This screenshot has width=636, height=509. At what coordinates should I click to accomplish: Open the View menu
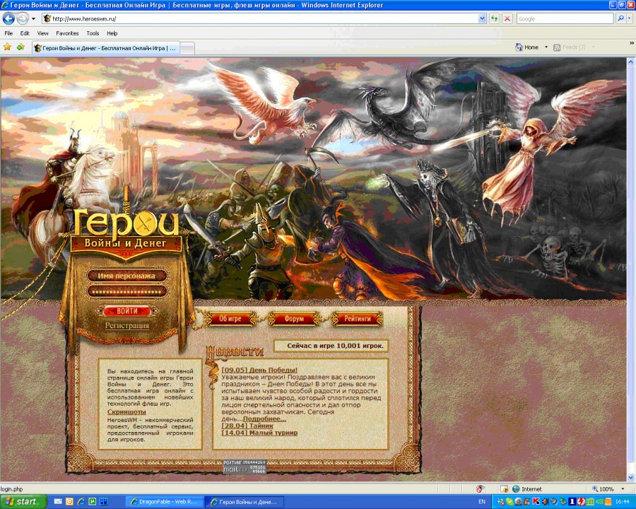click(42, 33)
